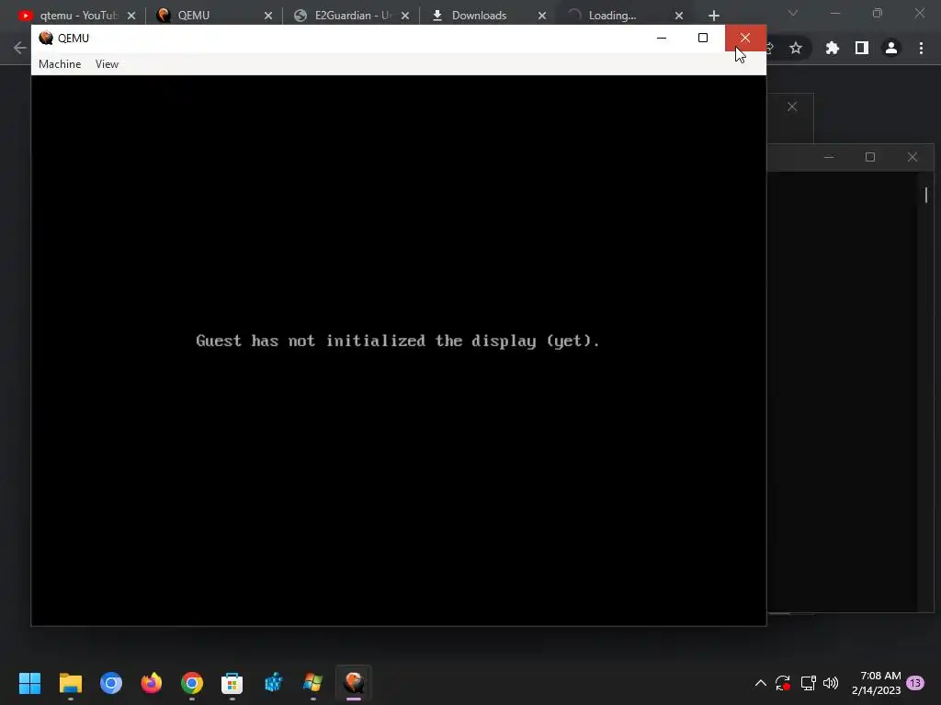Click the share icon beside the bookmark star
This screenshot has width=941, height=705.
tap(770, 48)
